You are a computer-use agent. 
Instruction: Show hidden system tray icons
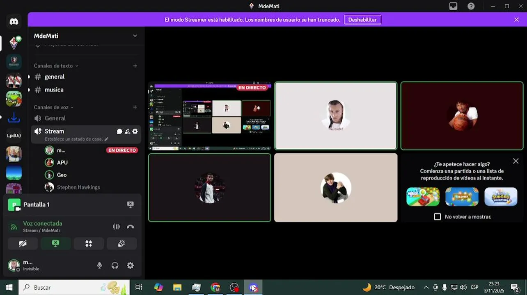pos(426,287)
